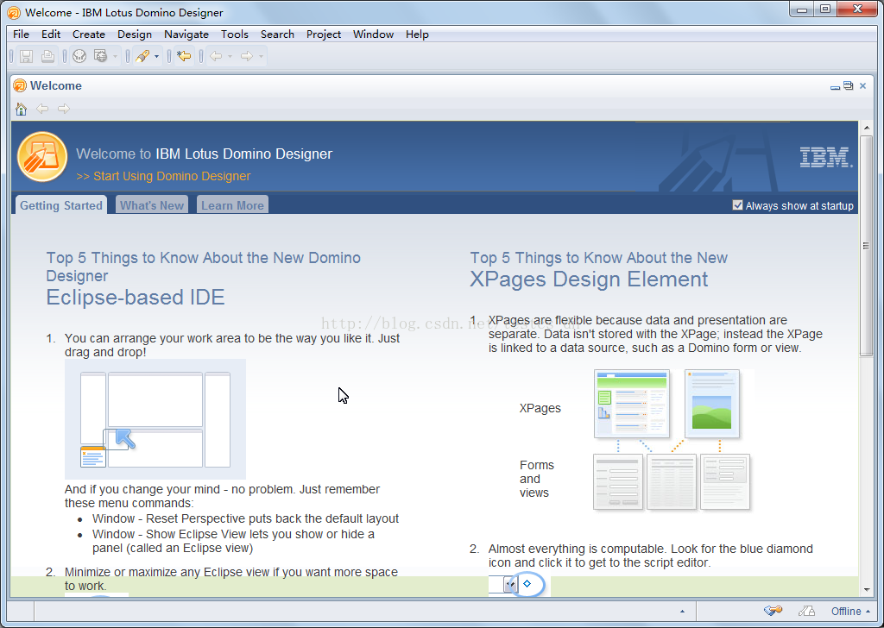Open the Tools menu
Screen dimensions: 884x628
(235, 35)
